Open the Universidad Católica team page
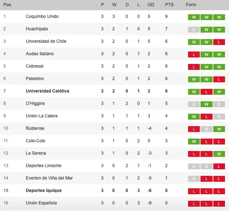Screen dimensions: 229x211 [47, 91]
